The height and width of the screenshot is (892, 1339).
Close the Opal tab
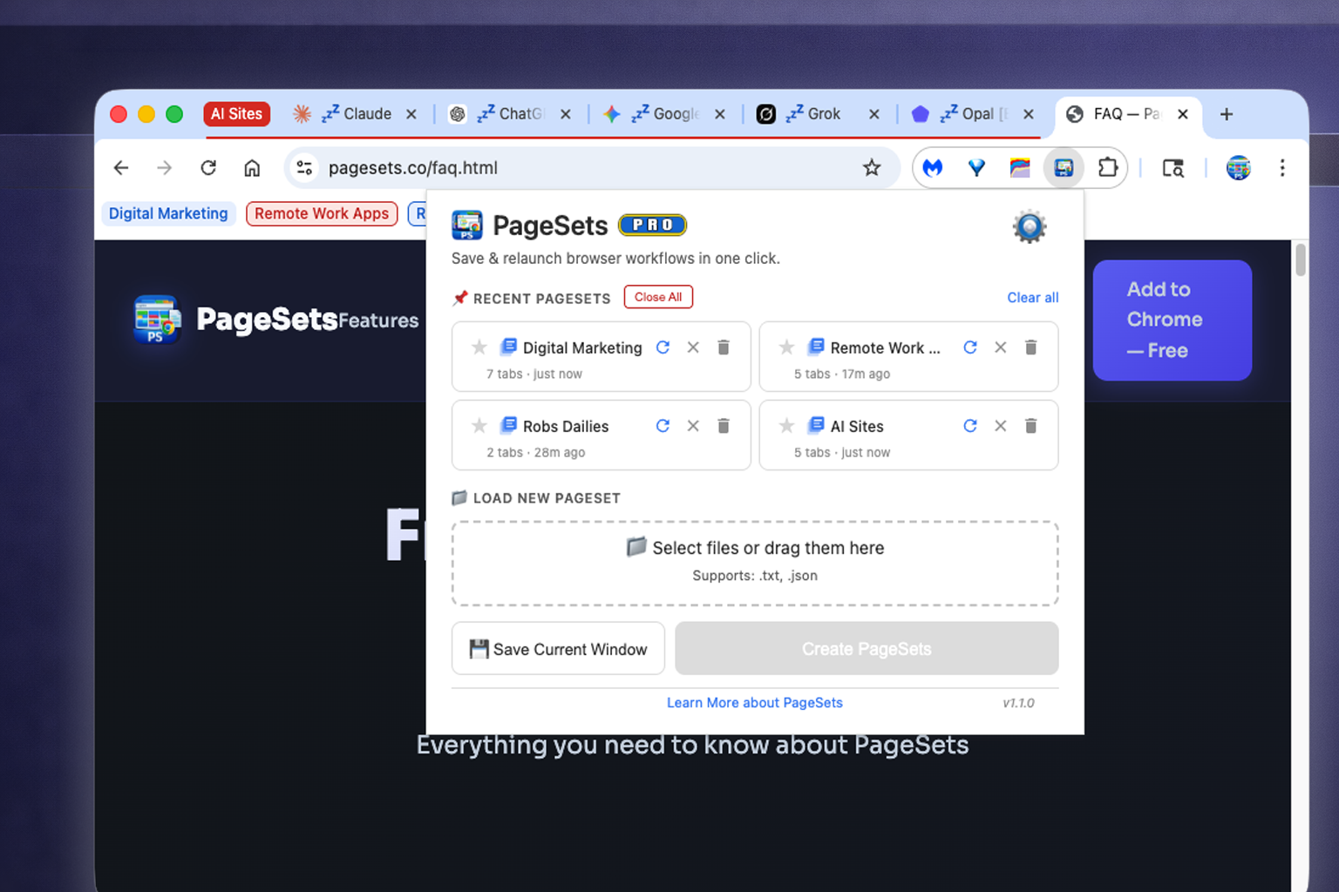1029,114
